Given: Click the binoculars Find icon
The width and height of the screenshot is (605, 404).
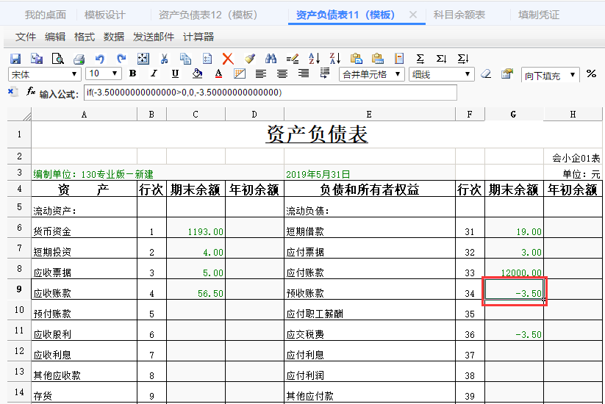Looking at the screenshot, I should click(271, 59).
